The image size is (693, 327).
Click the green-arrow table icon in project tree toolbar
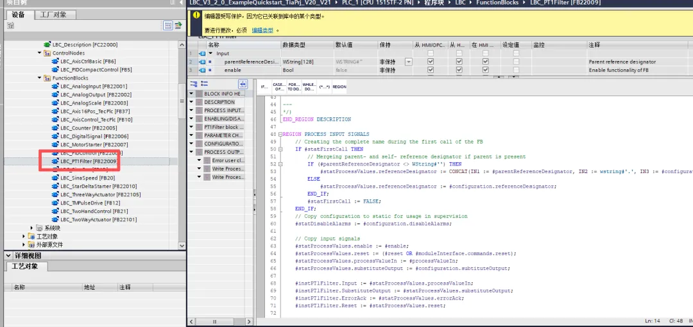178,26
